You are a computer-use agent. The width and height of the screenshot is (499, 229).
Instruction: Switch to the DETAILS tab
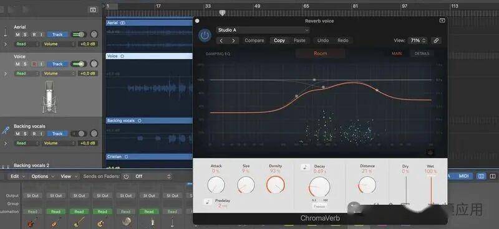click(x=422, y=54)
